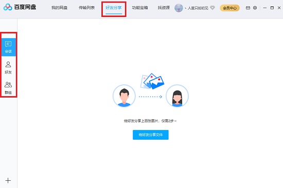
Task: Open the 功能宝箱 tab
Action: click(x=140, y=8)
